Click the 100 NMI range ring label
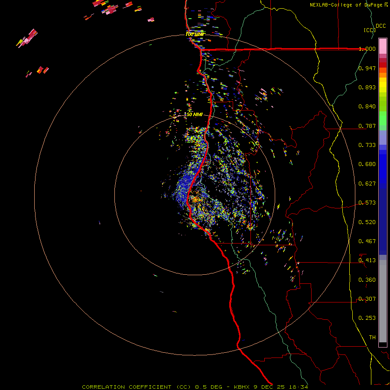The width and height of the screenshot is (390, 390). point(195,34)
